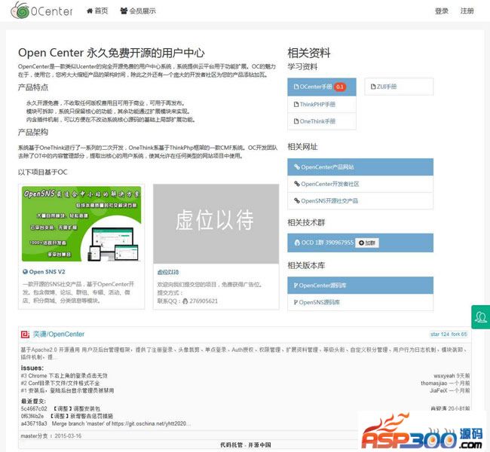This screenshot has width=490, height=452.
Task: Click the 注册 register link
Action: pos(467,11)
